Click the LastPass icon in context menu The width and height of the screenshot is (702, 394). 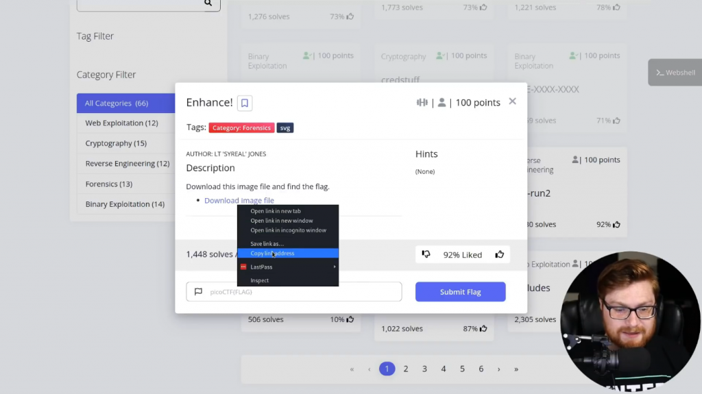tap(243, 267)
